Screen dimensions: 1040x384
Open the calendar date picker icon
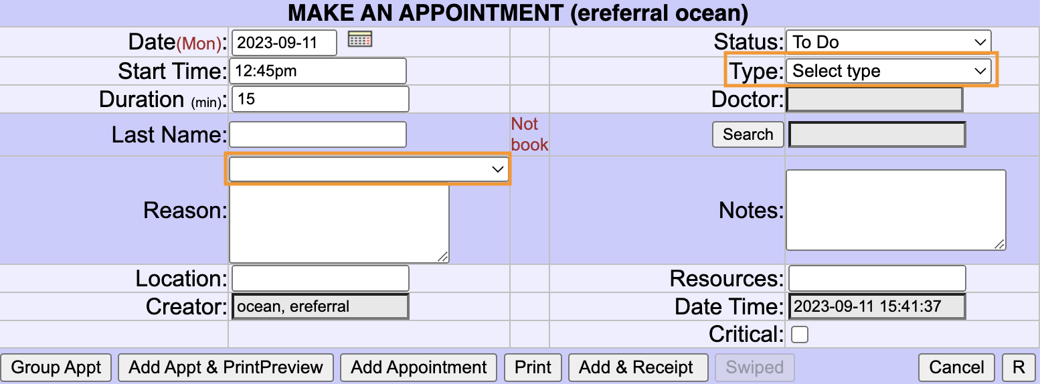coord(360,39)
